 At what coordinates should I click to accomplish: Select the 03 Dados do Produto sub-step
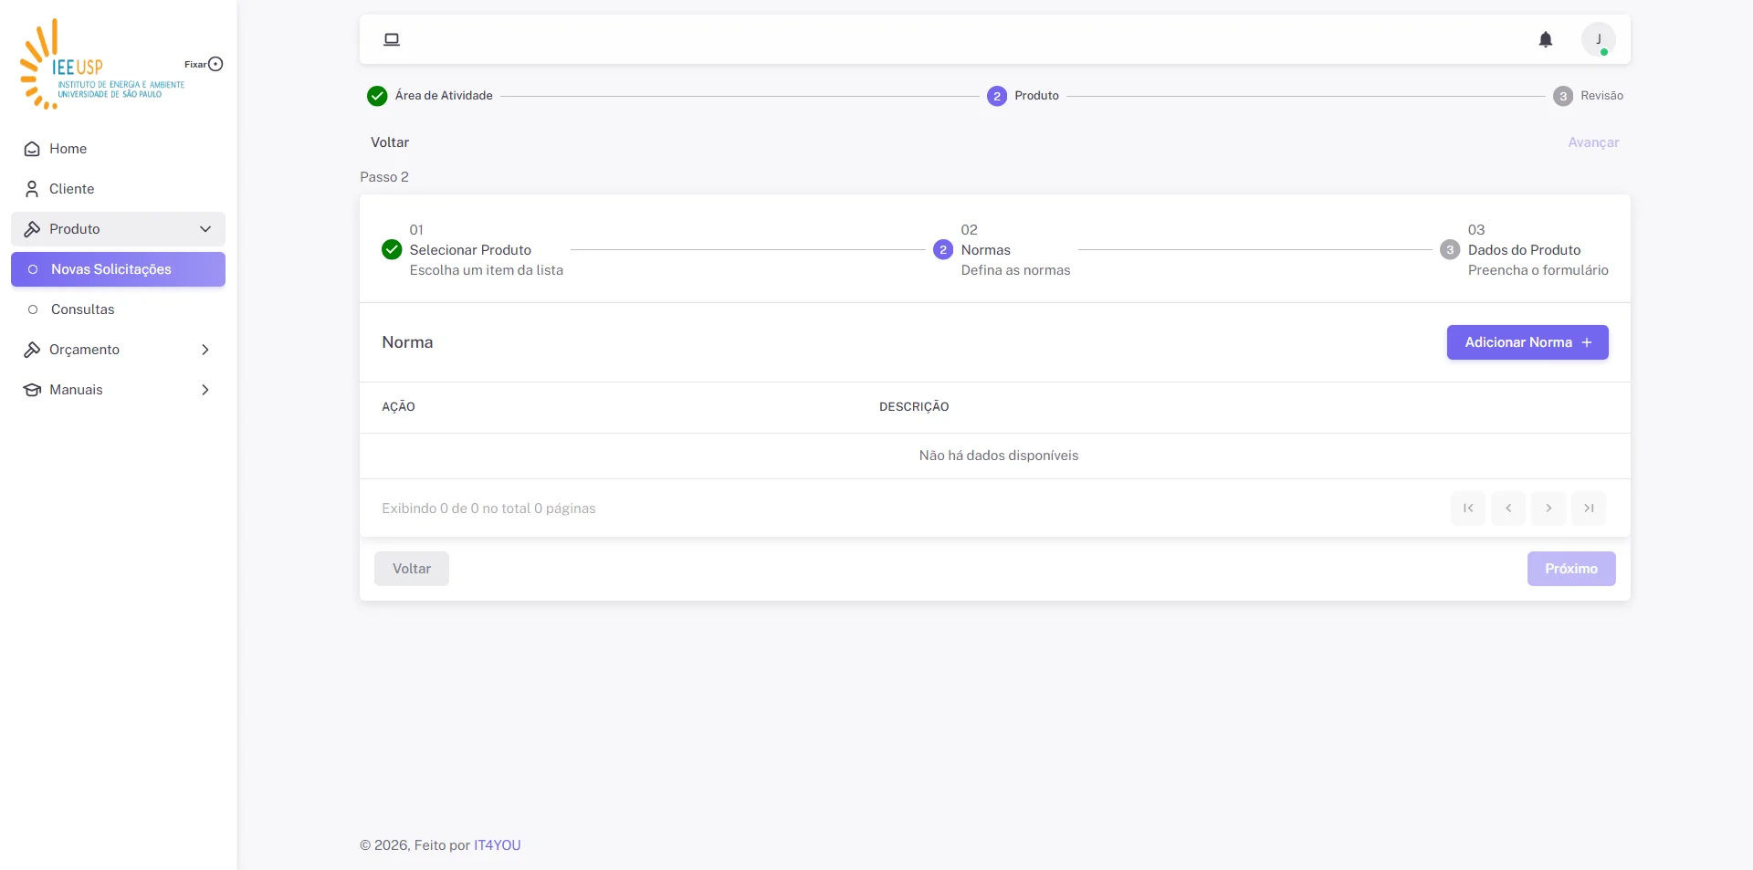point(1524,250)
